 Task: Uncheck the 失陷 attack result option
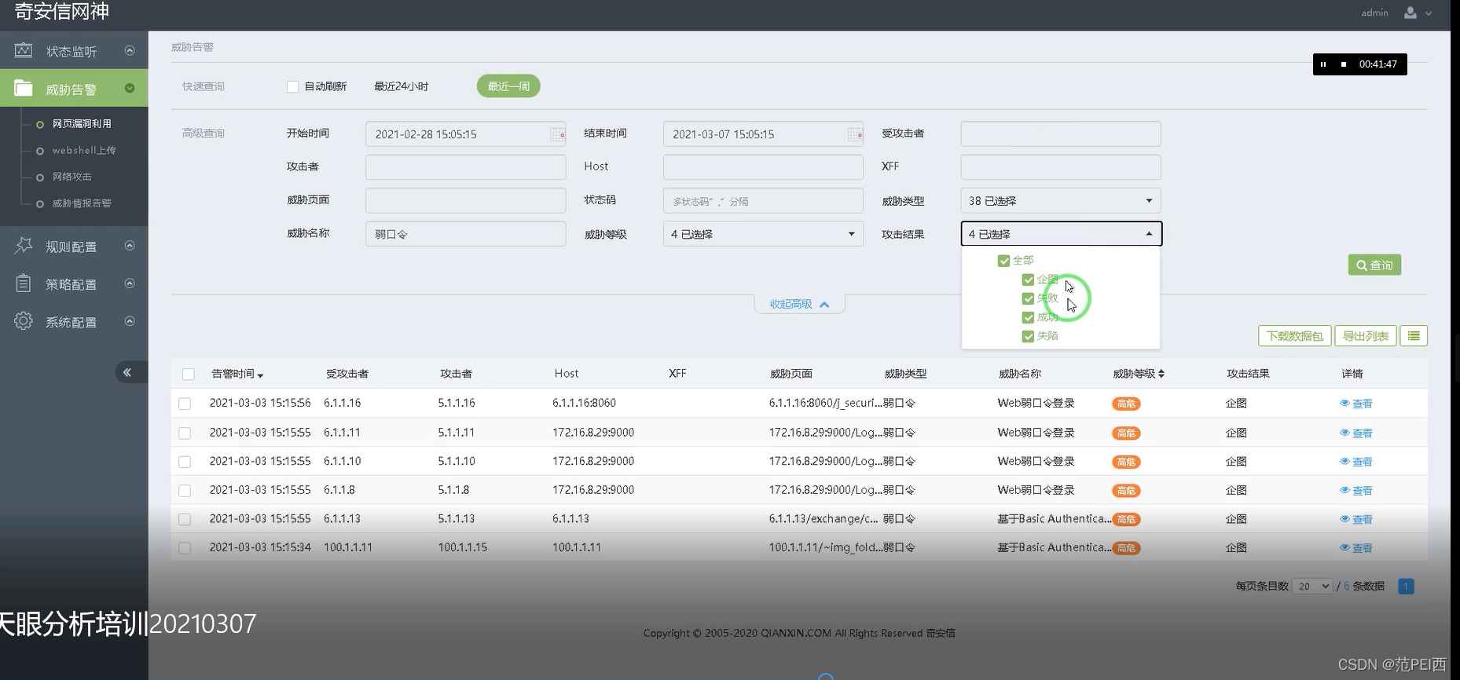tap(1028, 336)
